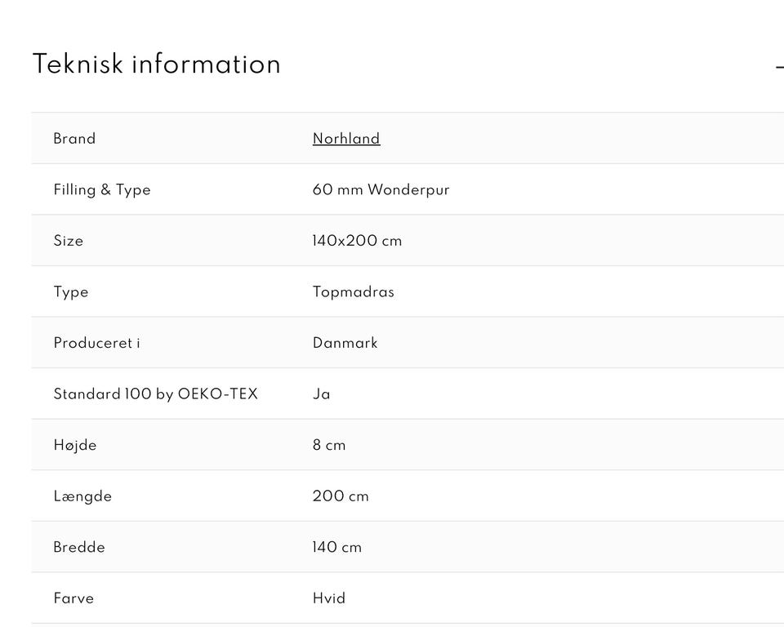Select the Hvid colour value
Viewport: 784px width, 627px height.
(x=329, y=598)
